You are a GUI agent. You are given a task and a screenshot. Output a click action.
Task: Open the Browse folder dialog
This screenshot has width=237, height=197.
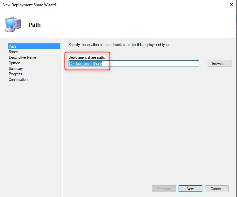(x=219, y=64)
